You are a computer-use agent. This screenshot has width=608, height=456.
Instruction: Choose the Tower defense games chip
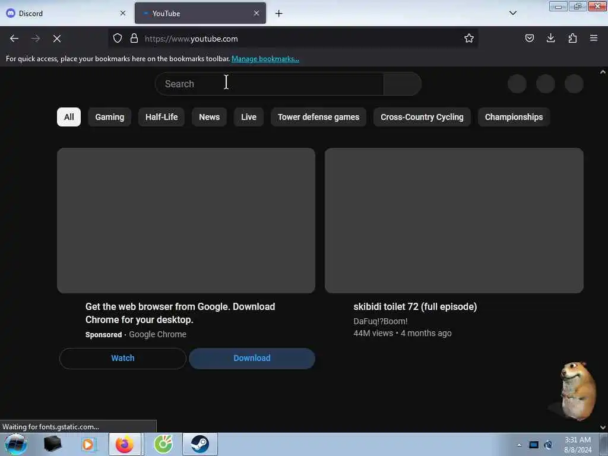coord(318,117)
